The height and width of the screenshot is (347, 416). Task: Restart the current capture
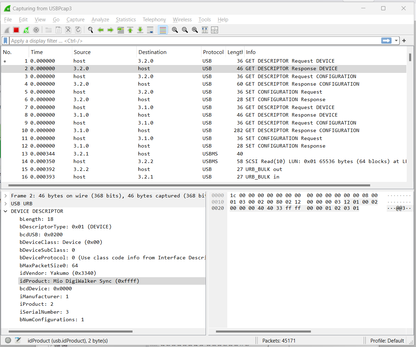tap(26, 30)
